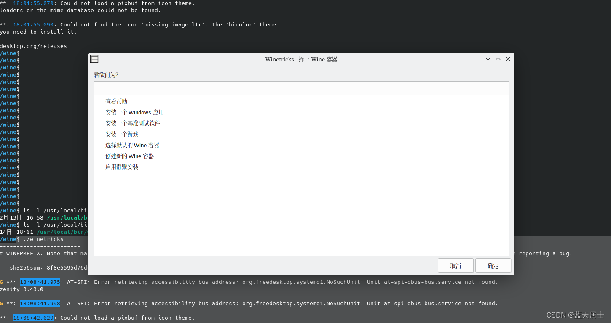The height and width of the screenshot is (323, 611).
Task: Click the highlighted timestamp 18:08:41.998 in terminal
Action: (x=40, y=304)
